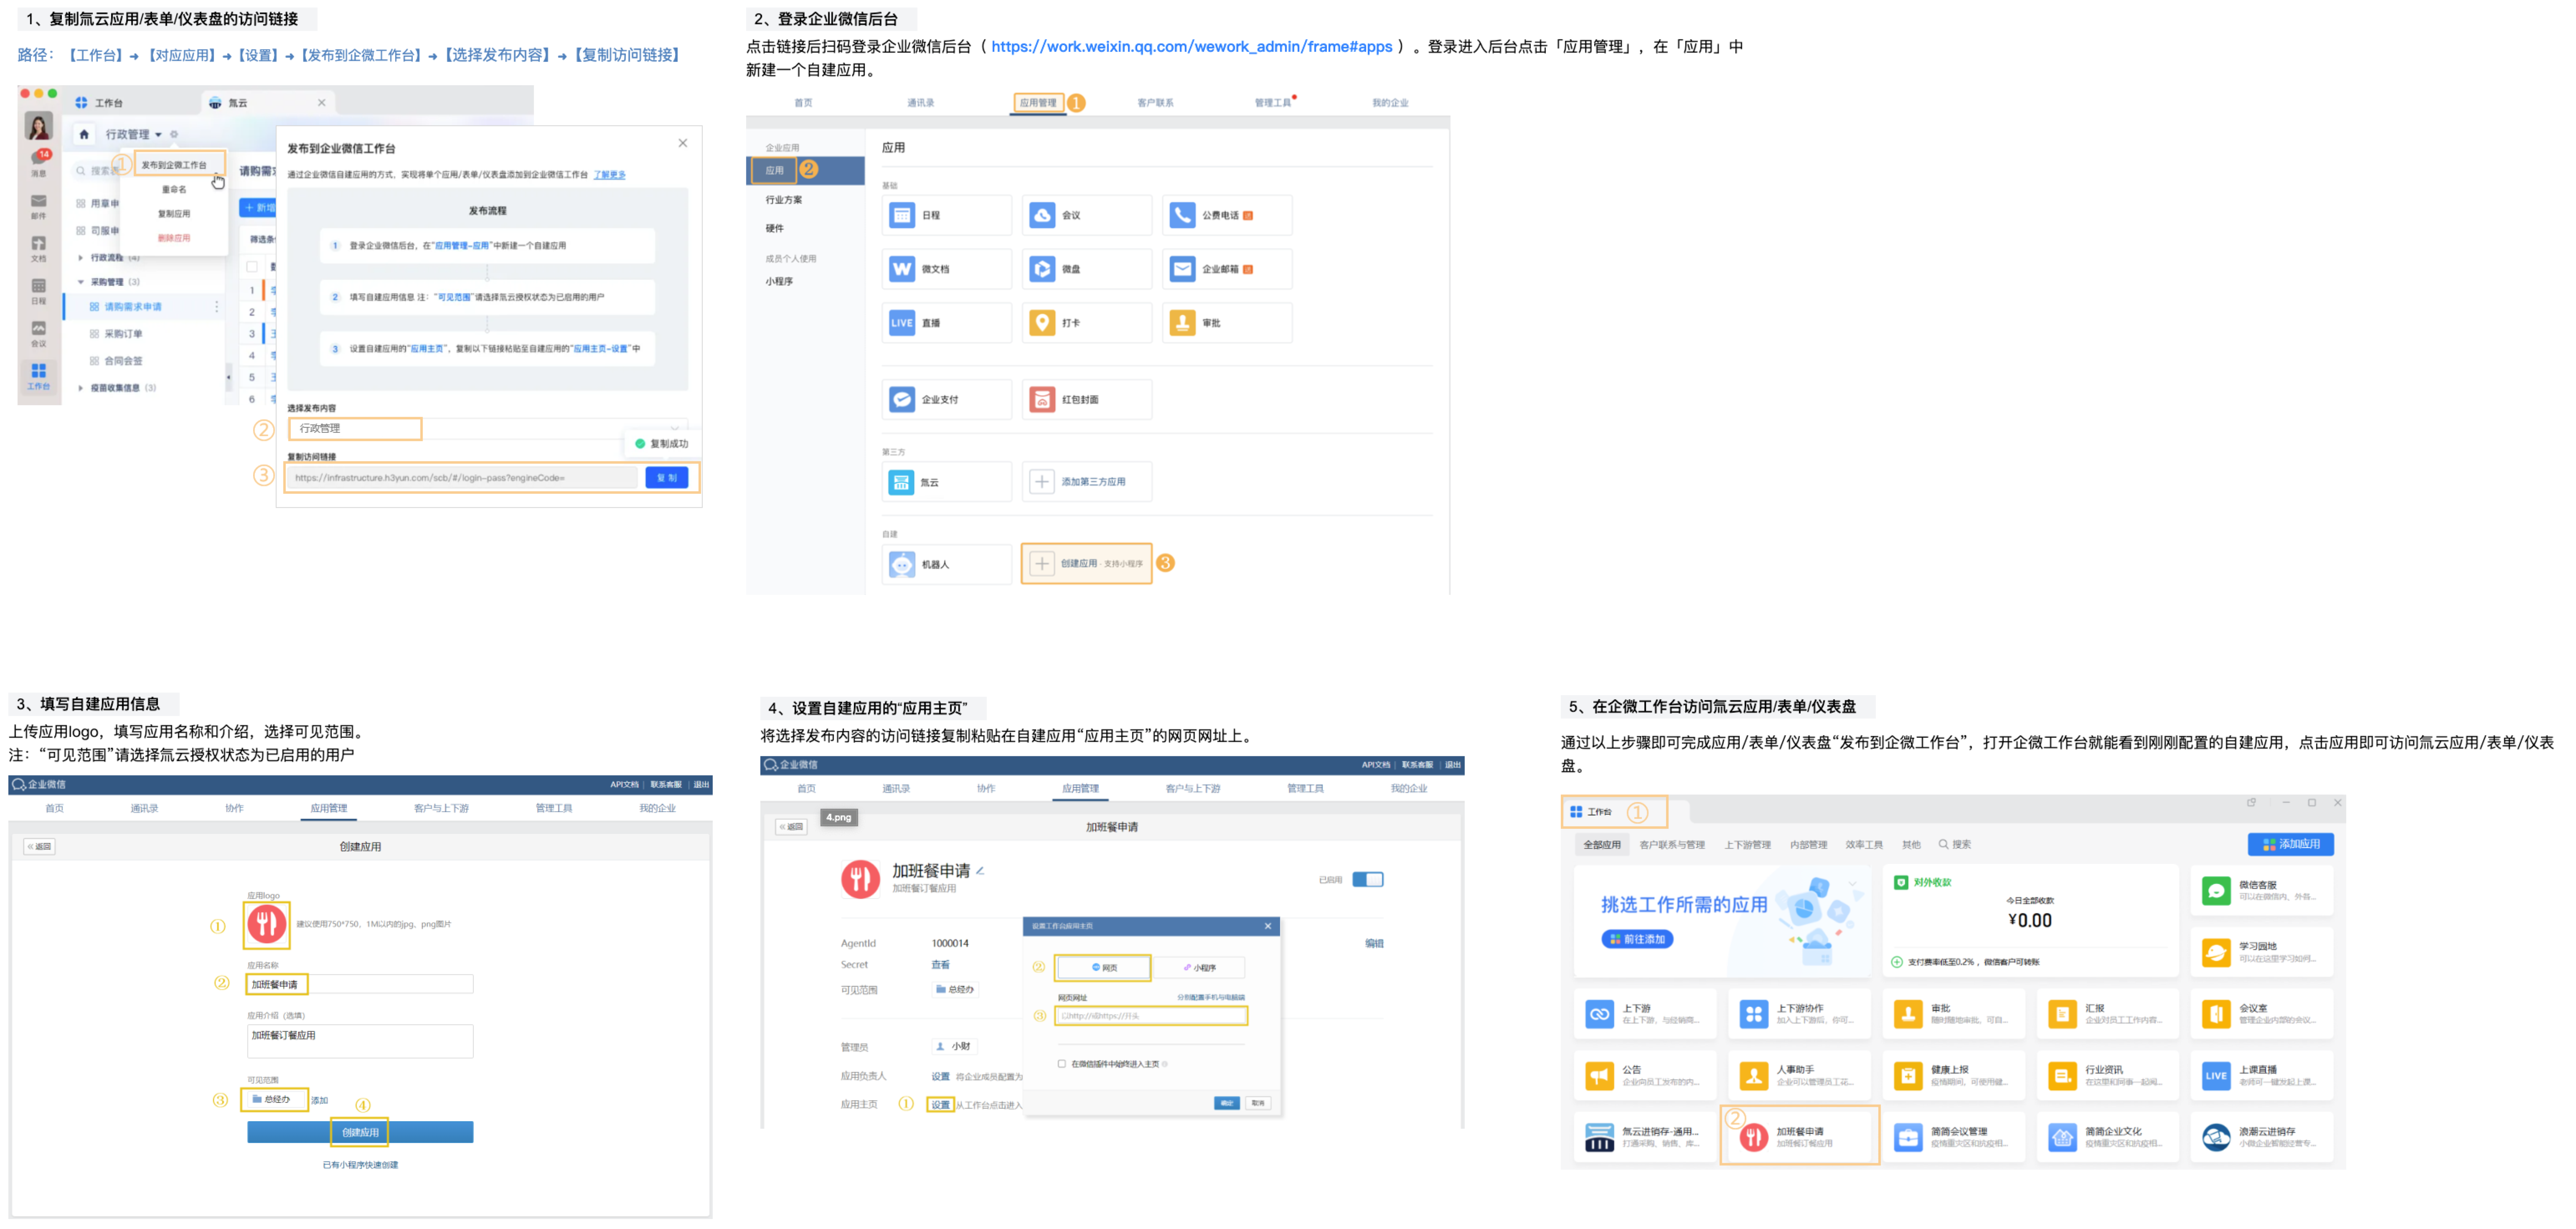Open the 企业支付 payment icon
This screenshot has height=1229, width=2576.
[x=901, y=399]
